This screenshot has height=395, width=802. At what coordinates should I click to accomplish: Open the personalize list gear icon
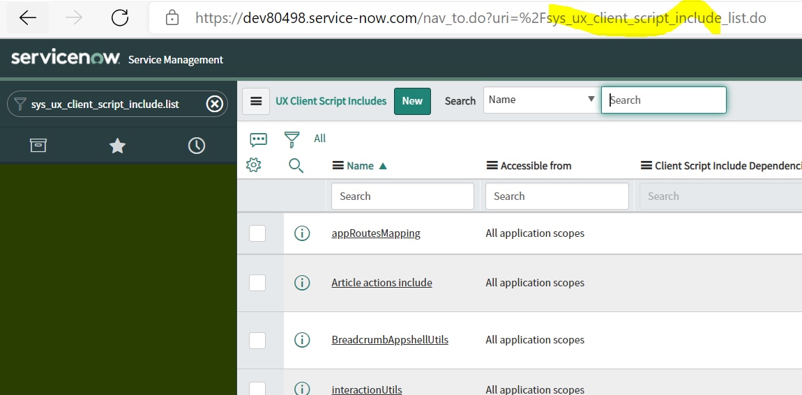click(x=254, y=165)
